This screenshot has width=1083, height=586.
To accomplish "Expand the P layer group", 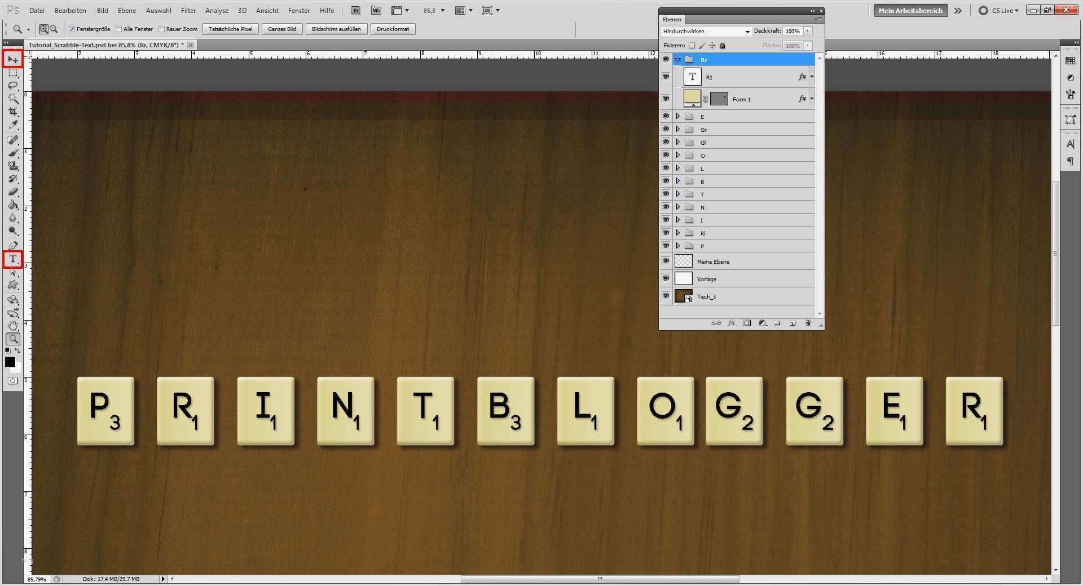I will point(678,246).
